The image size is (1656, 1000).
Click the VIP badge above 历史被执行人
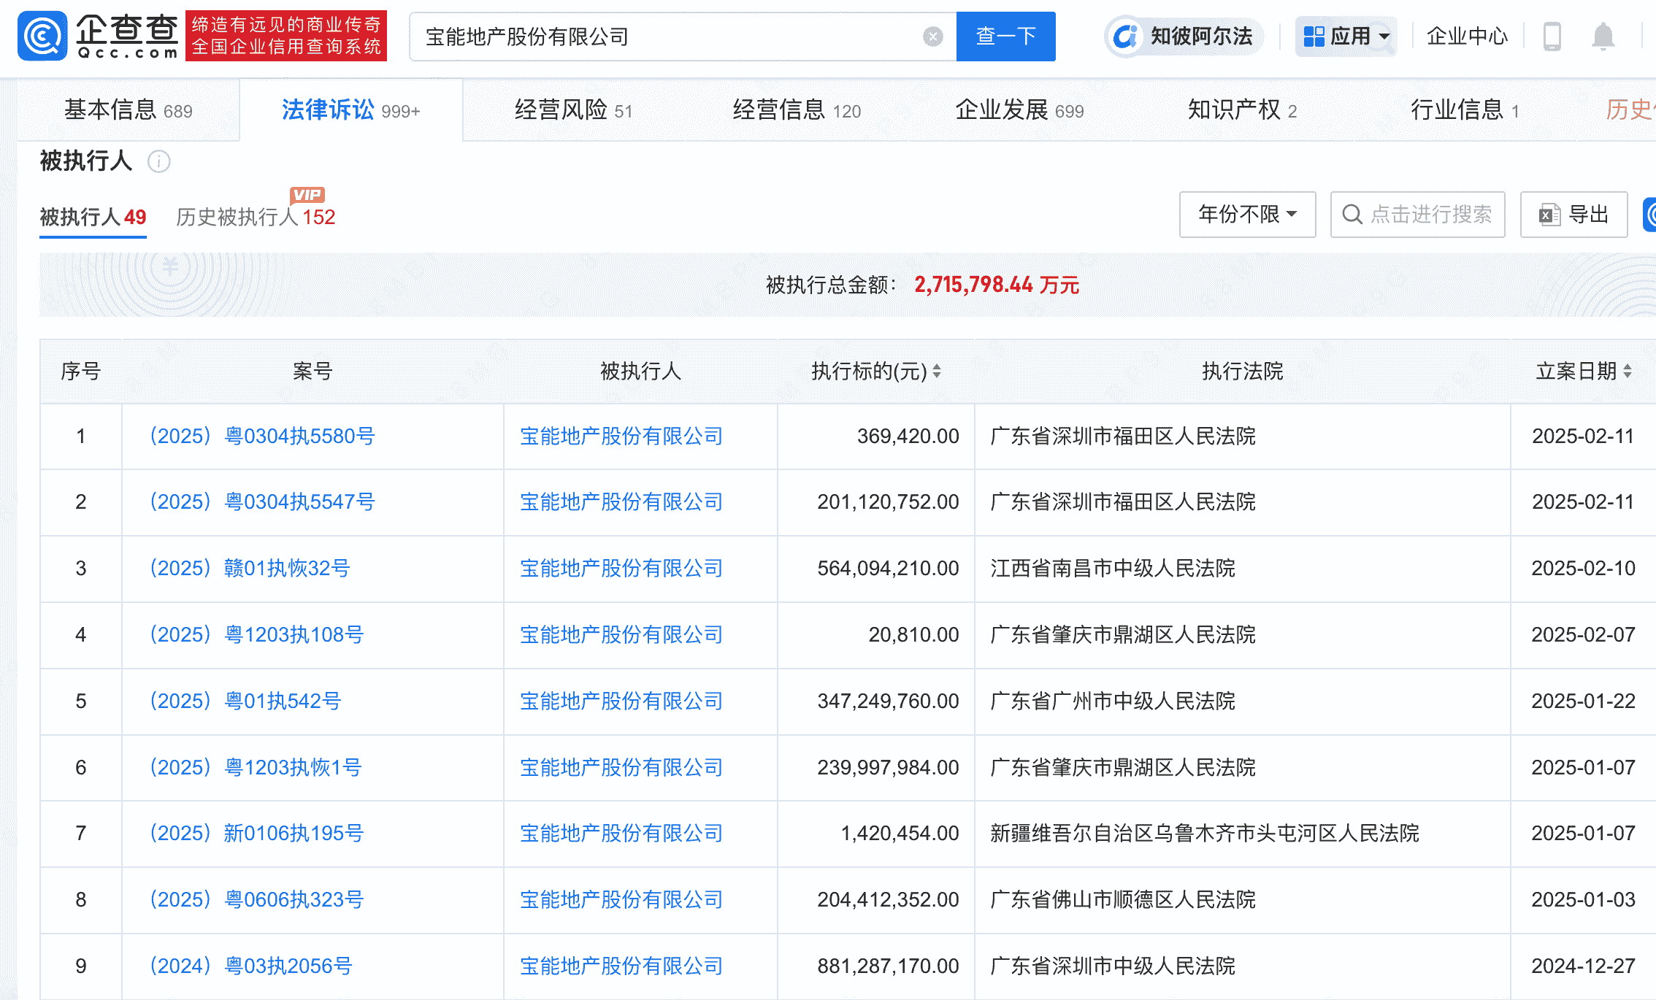[x=307, y=194]
